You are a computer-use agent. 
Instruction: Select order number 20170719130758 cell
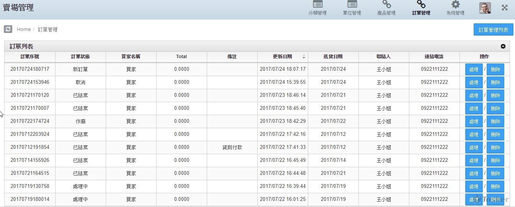click(30, 186)
